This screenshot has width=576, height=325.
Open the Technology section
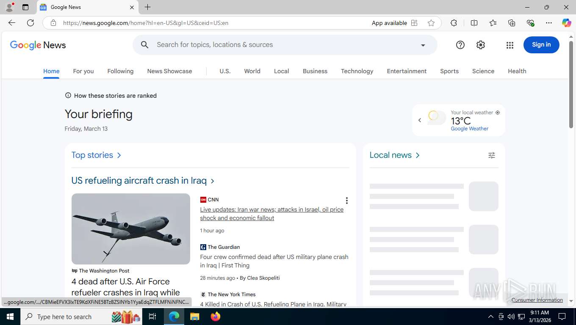pyautogui.click(x=357, y=71)
